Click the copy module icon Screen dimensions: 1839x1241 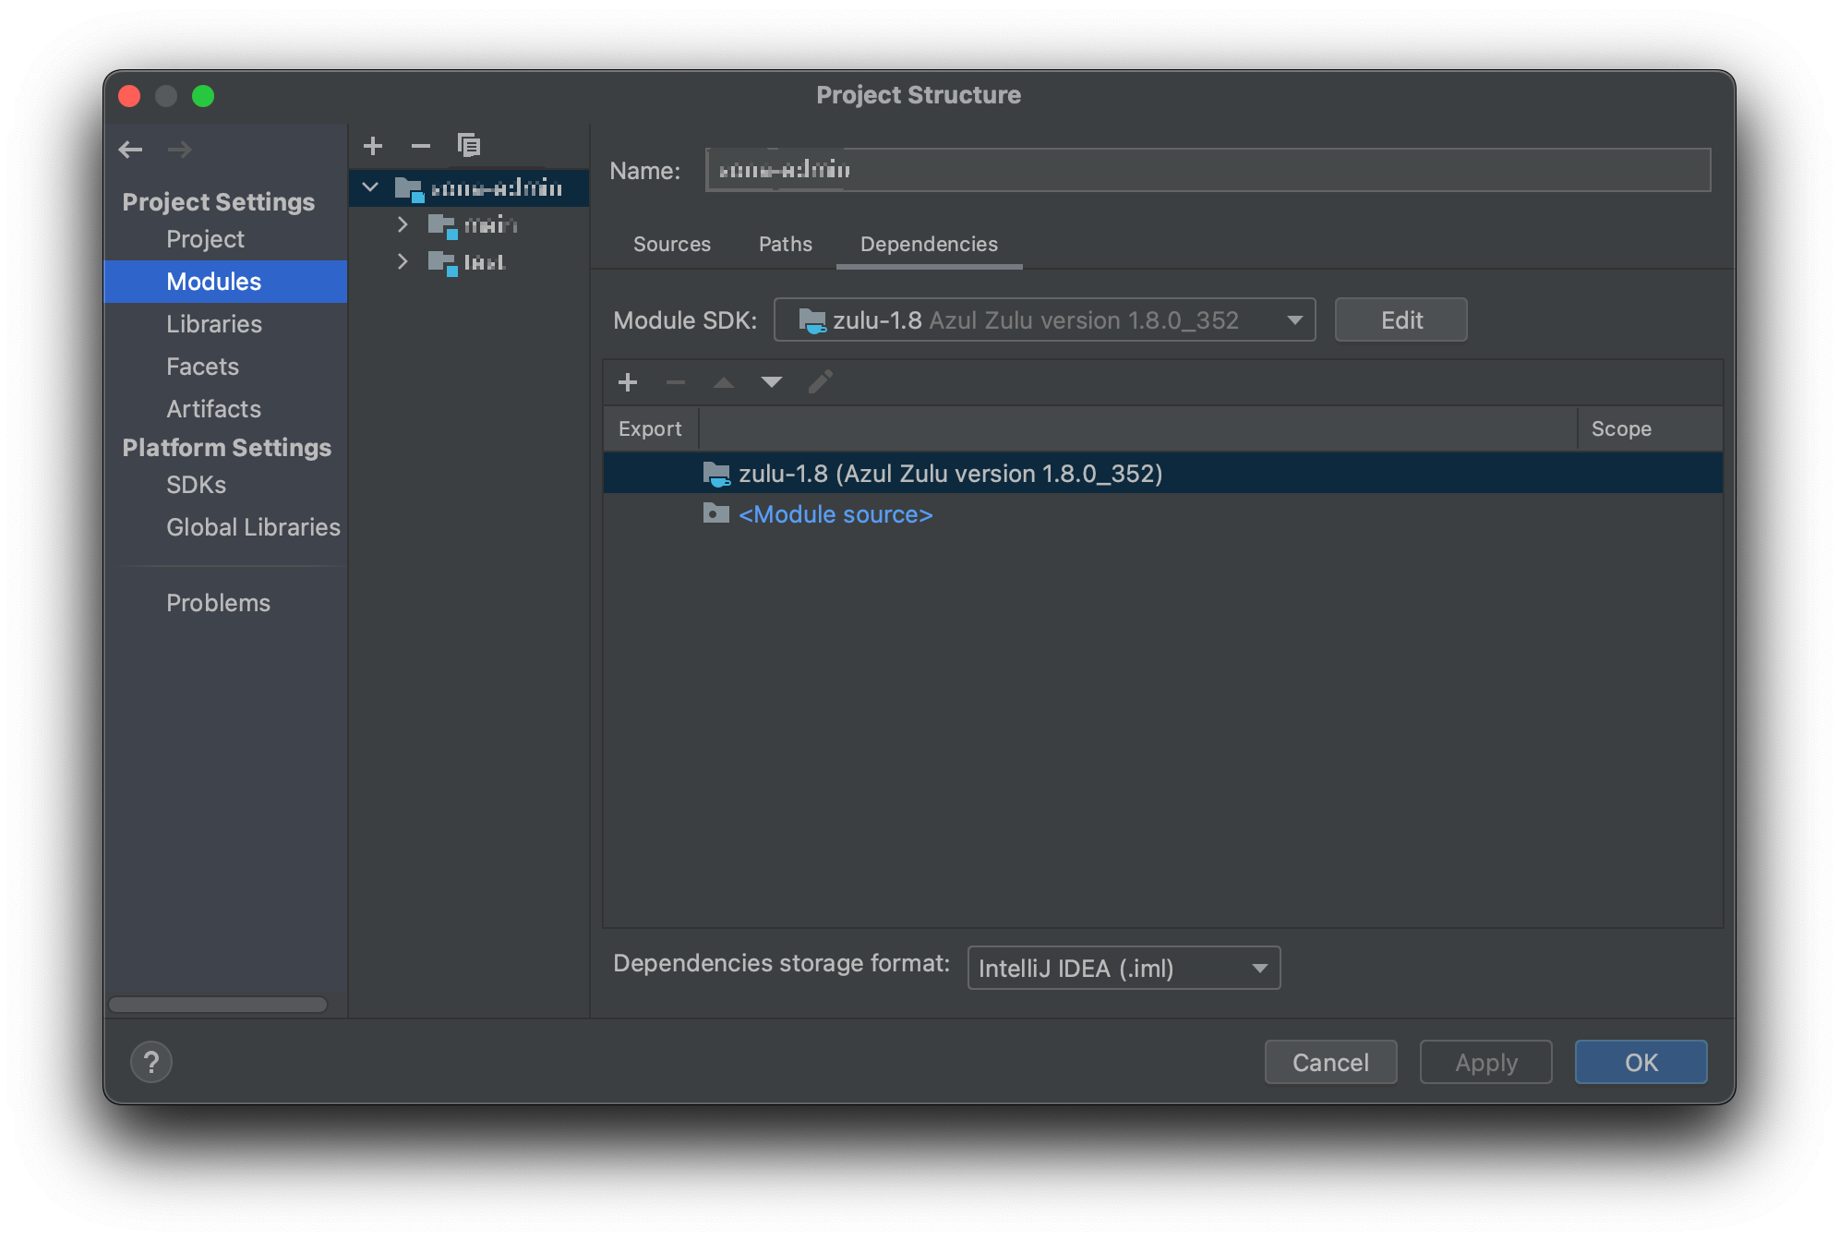pos(469,146)
